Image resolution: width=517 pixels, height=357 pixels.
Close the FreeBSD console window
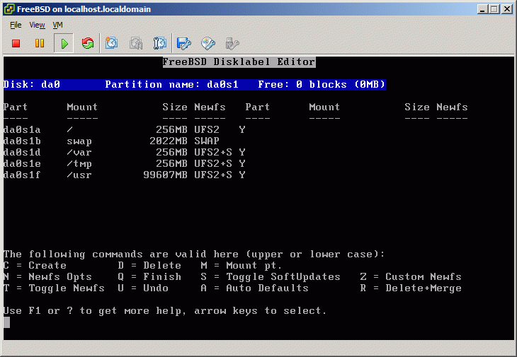click(x=507, y=9)
